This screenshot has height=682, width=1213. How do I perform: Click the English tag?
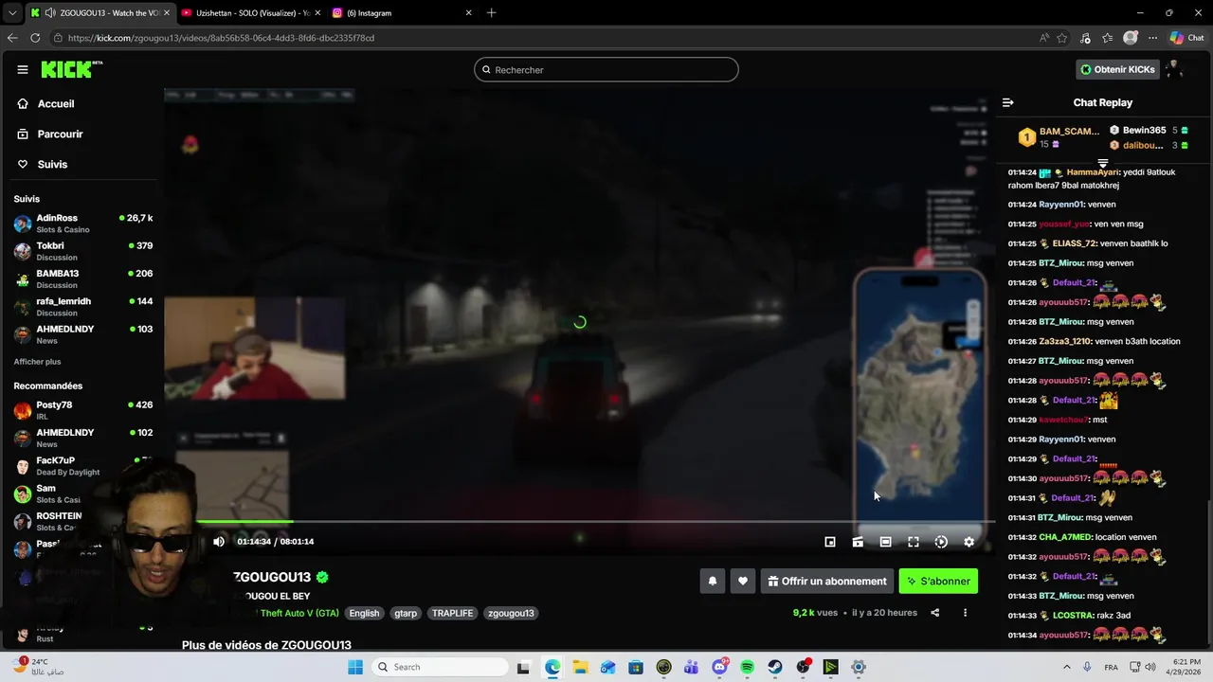pos(364,613)
